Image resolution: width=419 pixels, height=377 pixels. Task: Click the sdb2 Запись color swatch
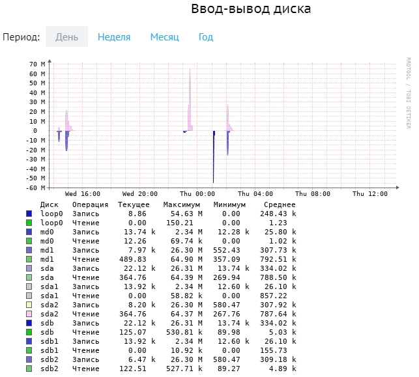(29, 359)
